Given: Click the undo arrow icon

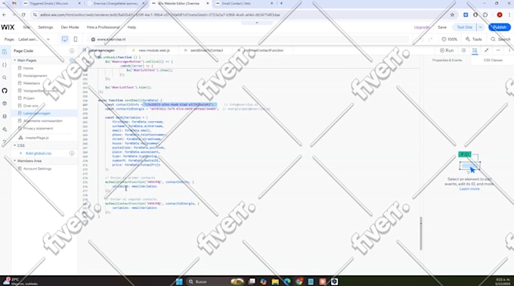Looking at the screenshot, I should (x=421, y=39).
